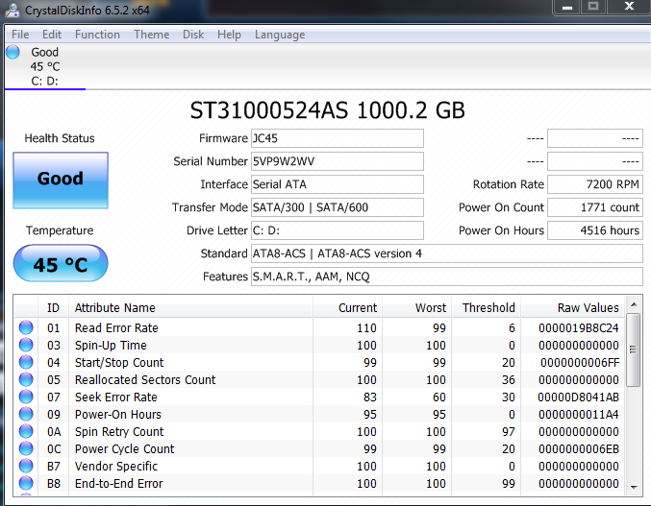
Task: Open the Theme menu
Action: coord(151,35)
